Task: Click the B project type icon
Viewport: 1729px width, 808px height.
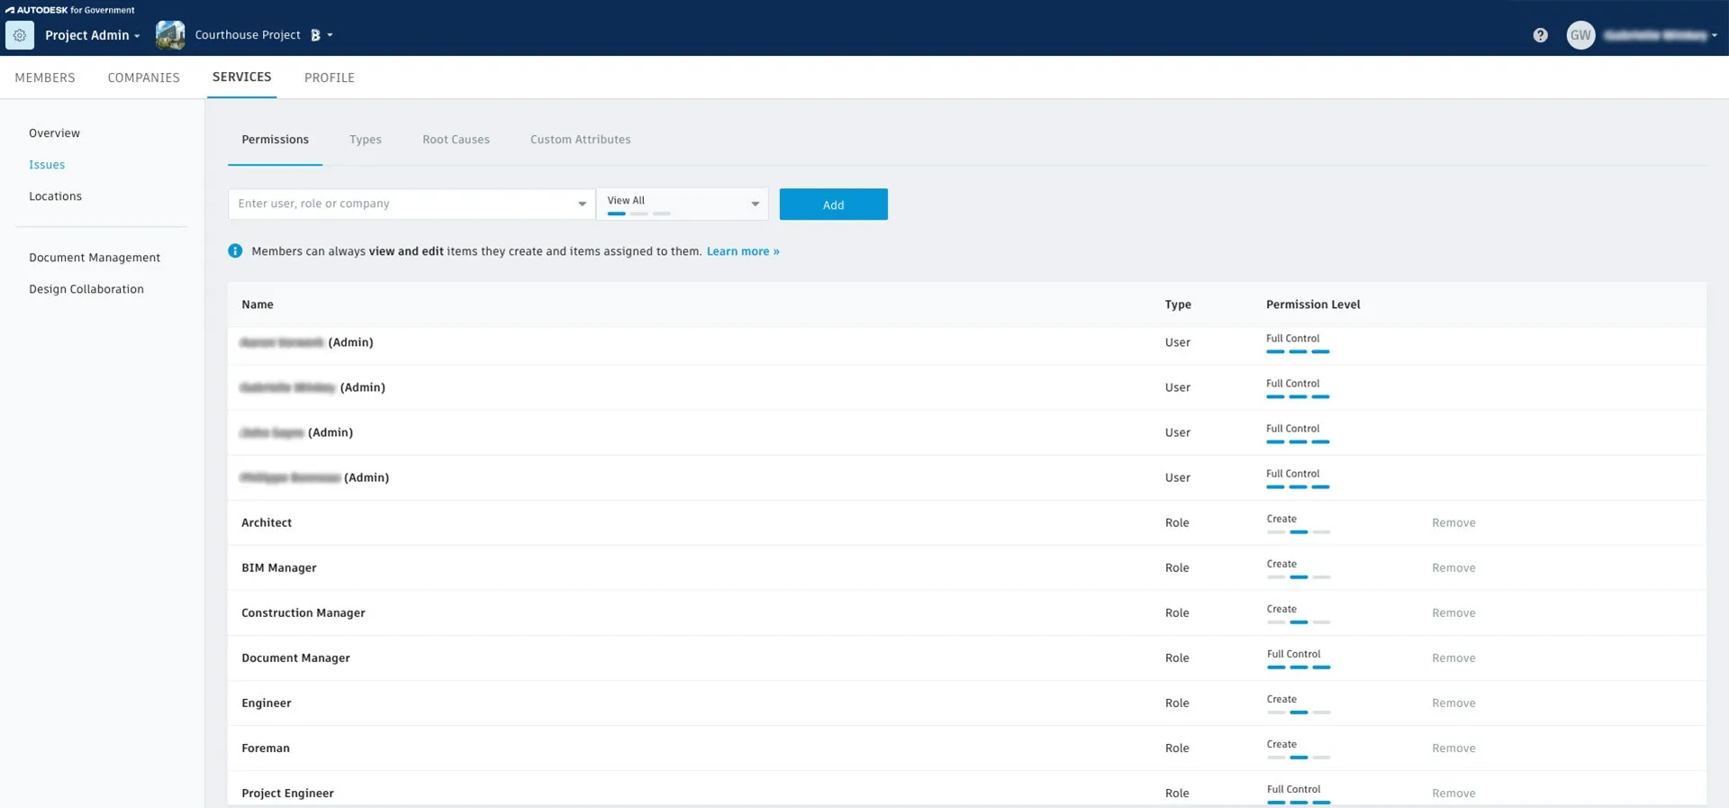Action: (315, 35)
